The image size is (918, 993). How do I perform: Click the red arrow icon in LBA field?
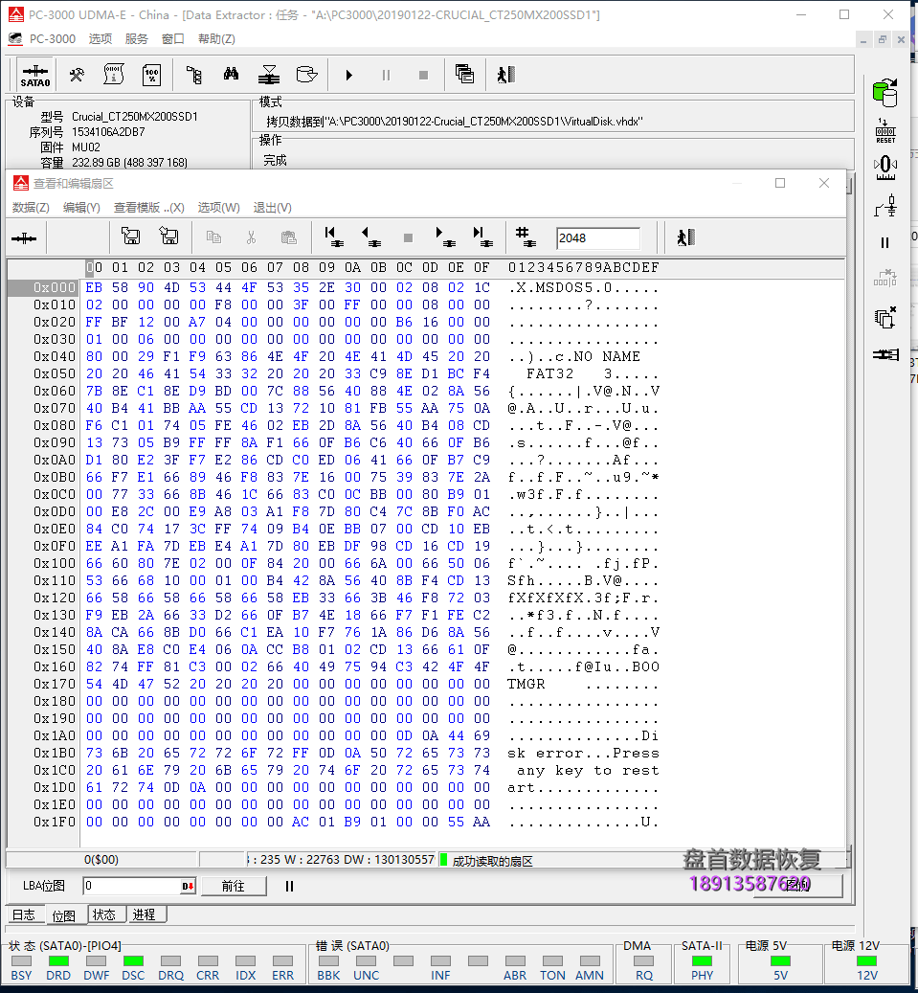click(188, 886)
